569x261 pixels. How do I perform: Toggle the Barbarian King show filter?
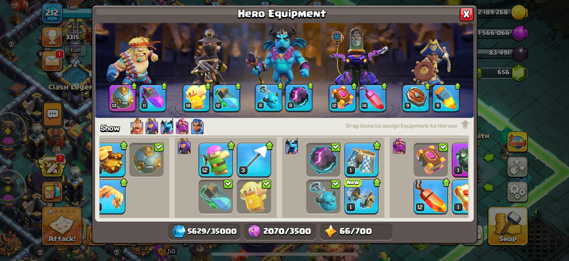(137, 126)
